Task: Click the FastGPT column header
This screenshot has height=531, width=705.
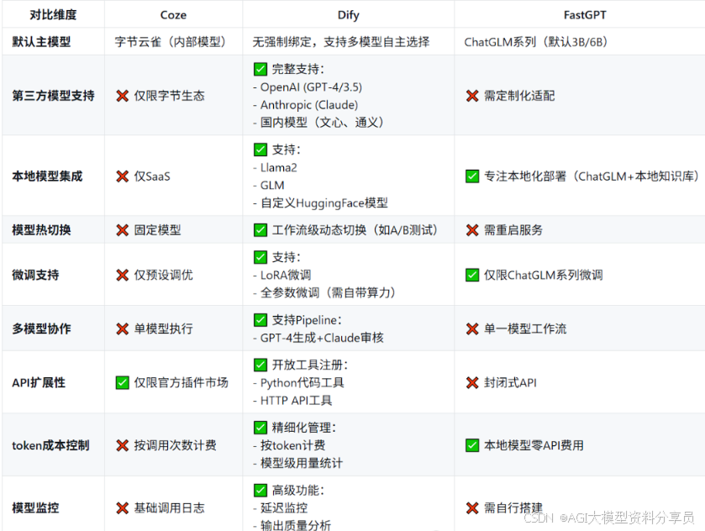Action: click(x=585, y=15)
